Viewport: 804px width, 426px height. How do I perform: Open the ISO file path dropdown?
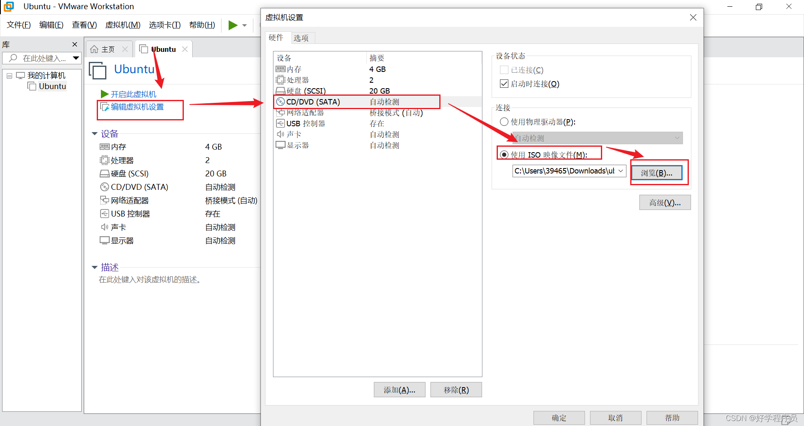(x=621, y=171)
